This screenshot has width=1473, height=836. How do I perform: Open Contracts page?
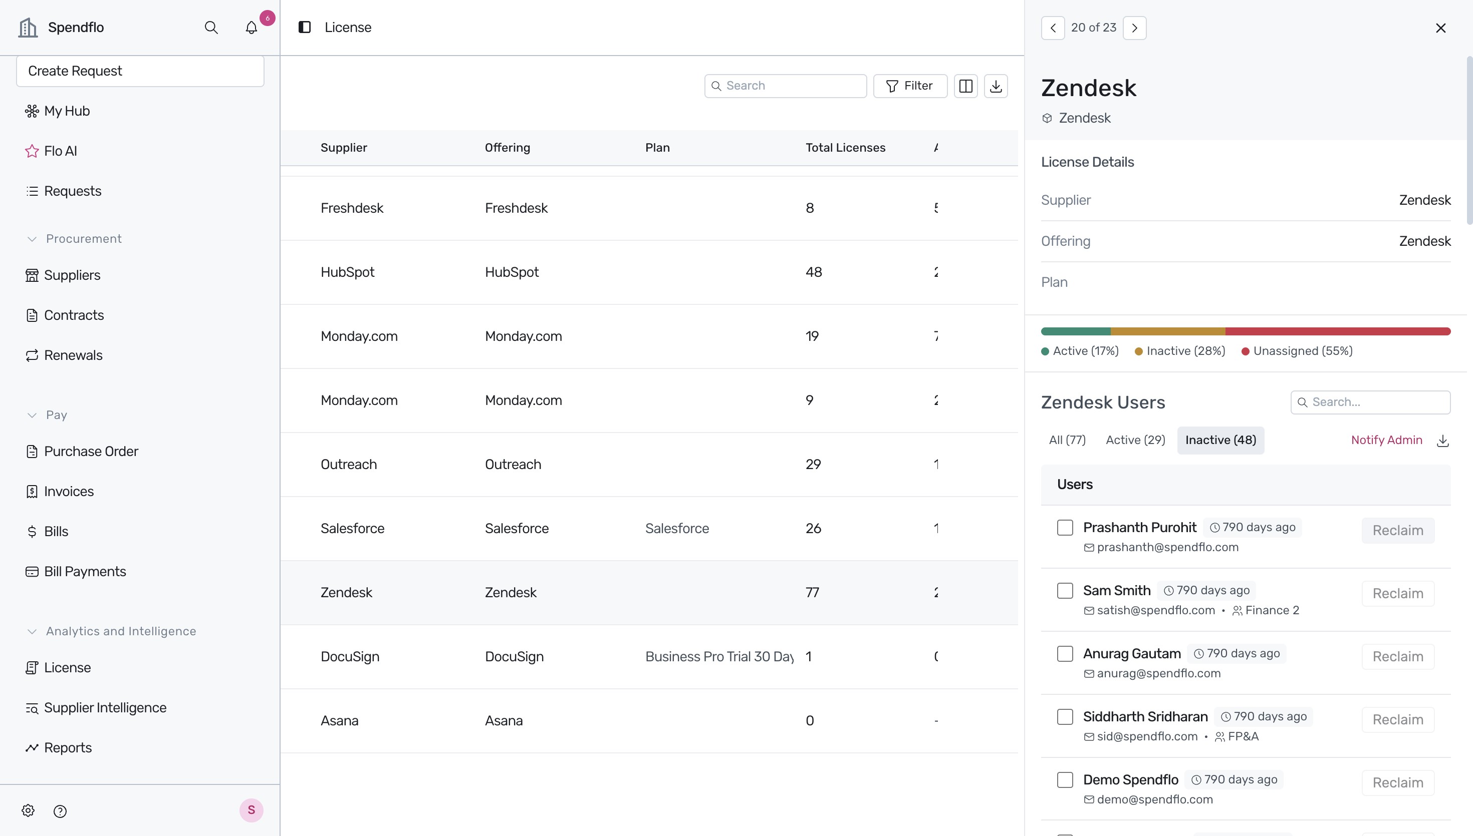tap(64, 315)
